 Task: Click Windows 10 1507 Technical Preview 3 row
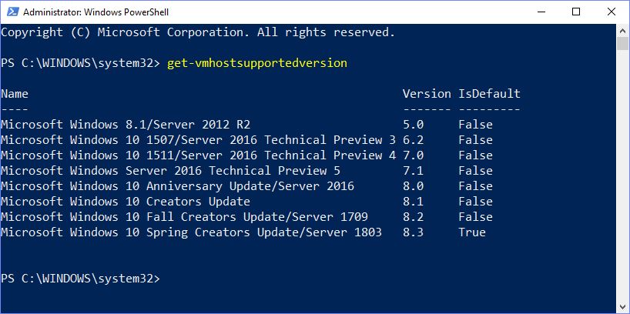(246, 140)
